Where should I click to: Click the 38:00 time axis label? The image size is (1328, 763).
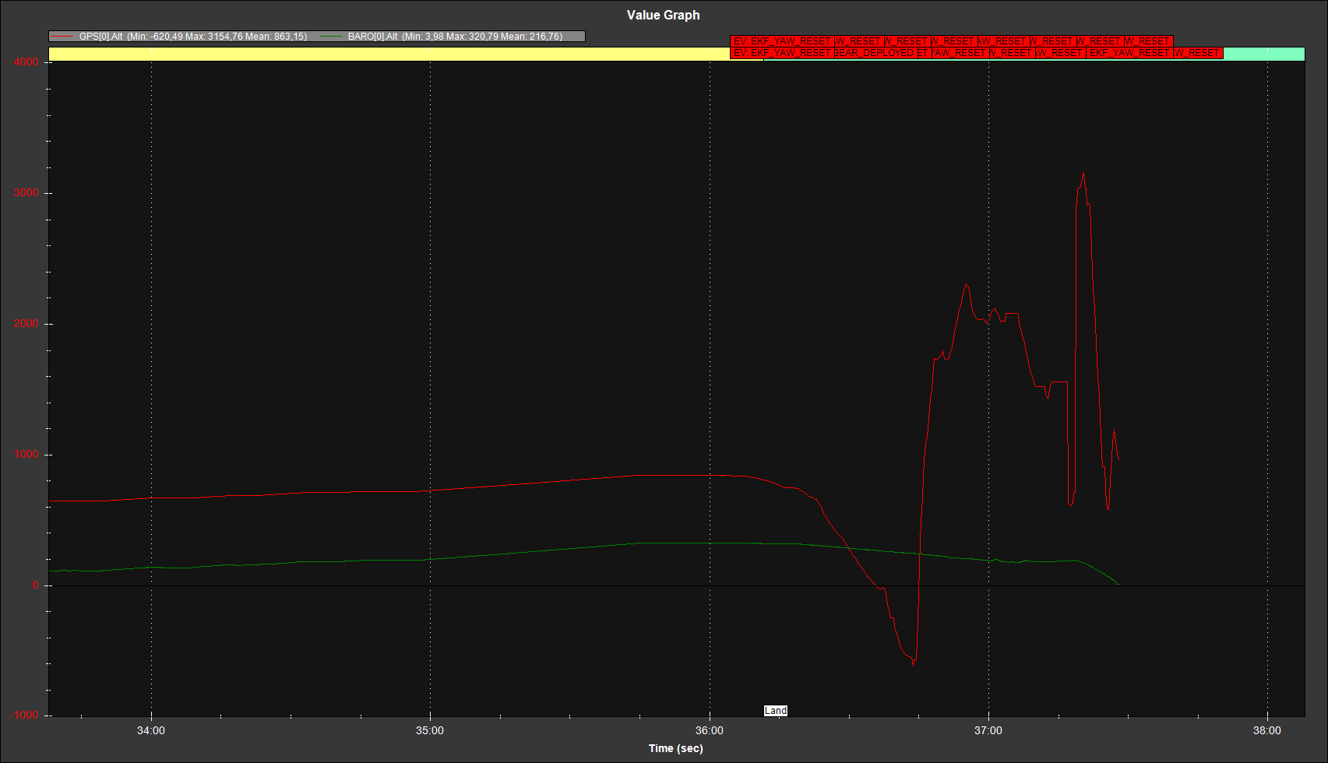point(1266,730)
